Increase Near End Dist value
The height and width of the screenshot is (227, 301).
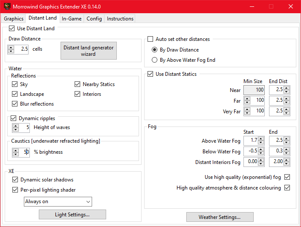(287, 88)
